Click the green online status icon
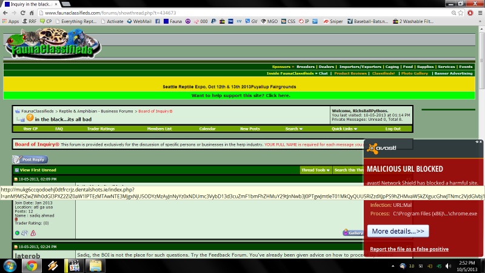 [x=18, y=233]
